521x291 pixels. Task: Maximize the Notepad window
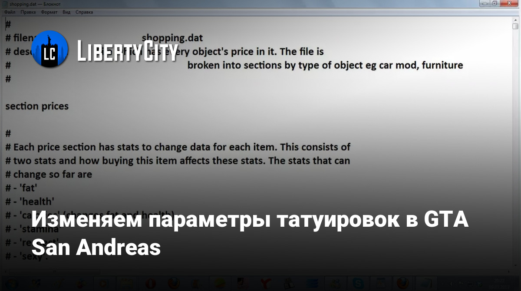point(495,3)
